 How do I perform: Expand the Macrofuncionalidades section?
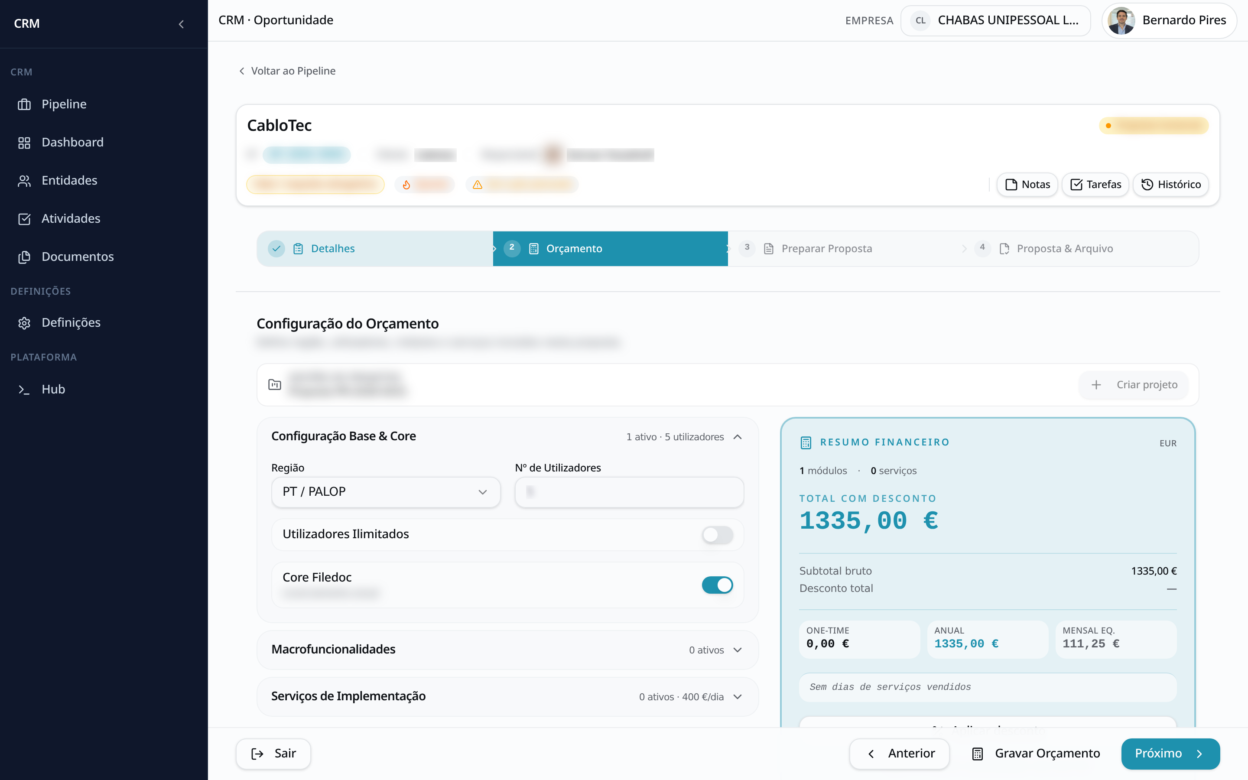tap(507, 650)
